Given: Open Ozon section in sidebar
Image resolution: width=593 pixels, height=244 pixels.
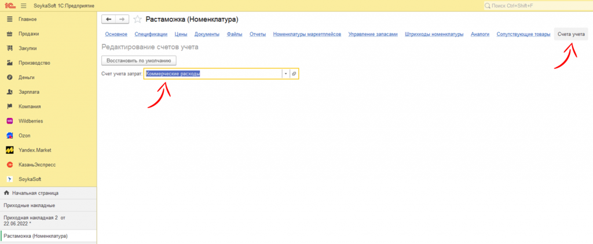Looking at the screenshot, I should coord(24,135).
